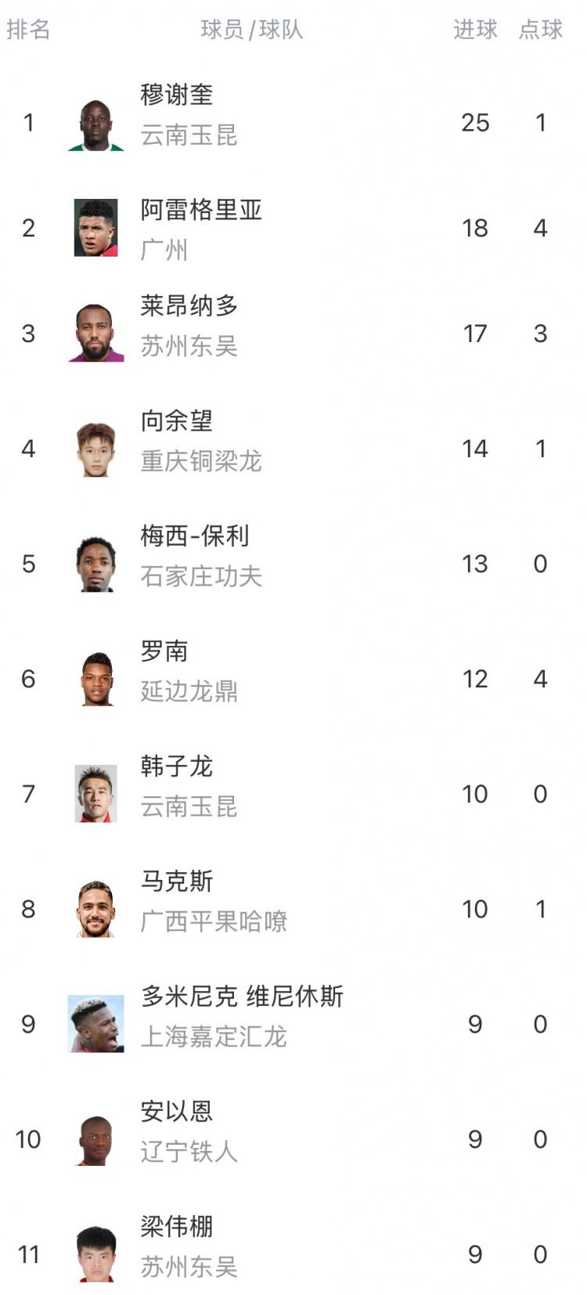Click the avatar photo beside 穆谢奎
Viewport: 587px width, 1295px height.
95,124
